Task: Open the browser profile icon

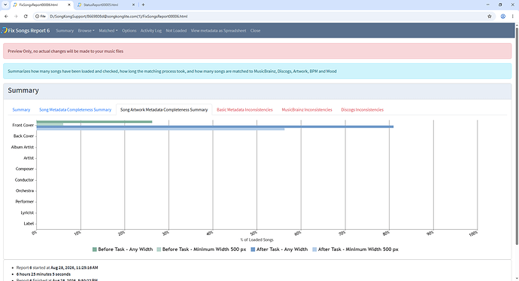Action: (502, 17)
